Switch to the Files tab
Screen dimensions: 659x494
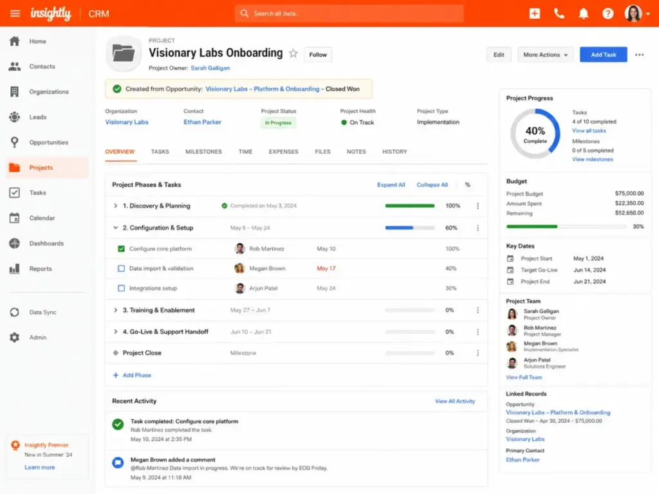coord(323,152)
